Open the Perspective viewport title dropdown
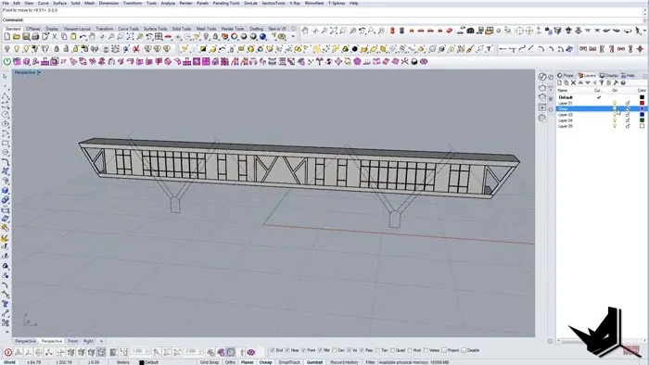Viewport: 649px width, 365px height. pos(39,72)
